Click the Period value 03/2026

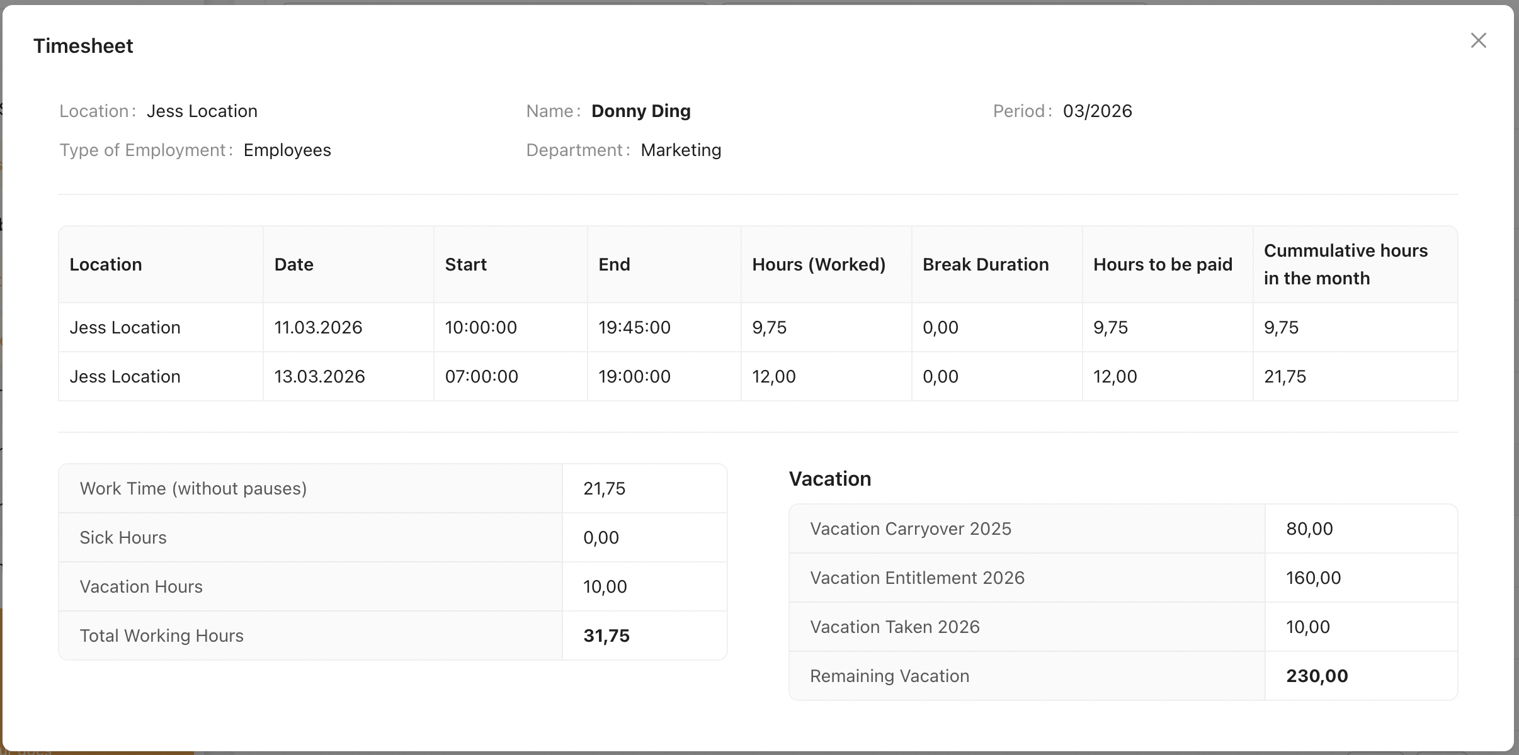pos(1097,111)
